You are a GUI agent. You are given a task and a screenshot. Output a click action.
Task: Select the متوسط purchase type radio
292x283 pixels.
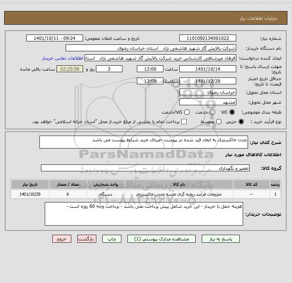(x=219, y=122)
